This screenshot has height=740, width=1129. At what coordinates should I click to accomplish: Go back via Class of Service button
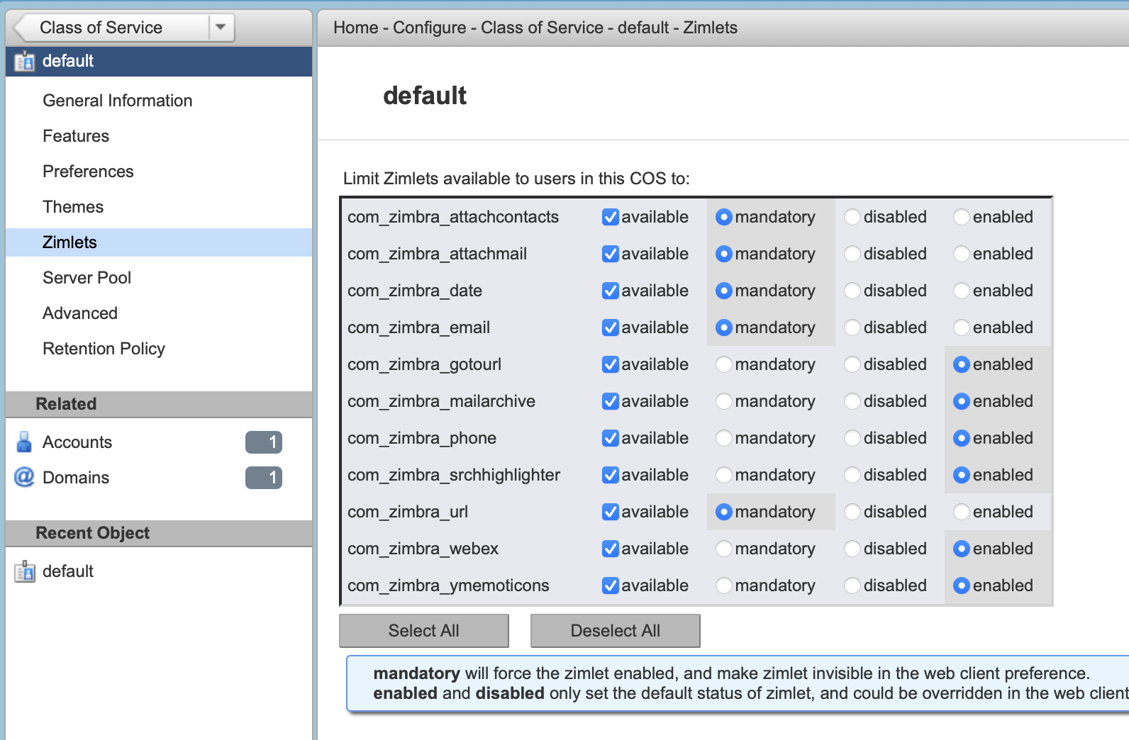pos(112,28)
